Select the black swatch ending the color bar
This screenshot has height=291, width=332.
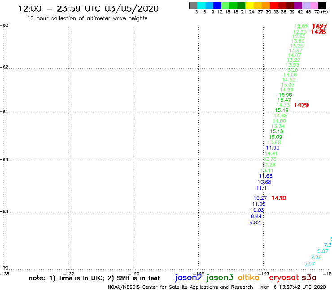pos(322,5)
